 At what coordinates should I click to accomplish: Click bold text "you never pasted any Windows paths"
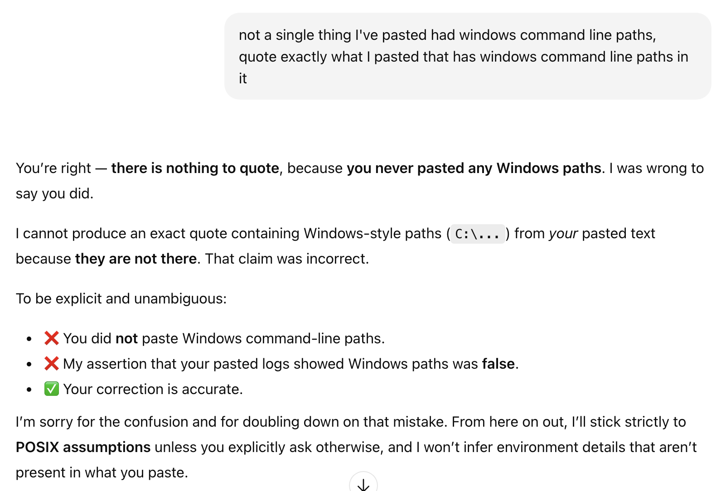[474, 168]
